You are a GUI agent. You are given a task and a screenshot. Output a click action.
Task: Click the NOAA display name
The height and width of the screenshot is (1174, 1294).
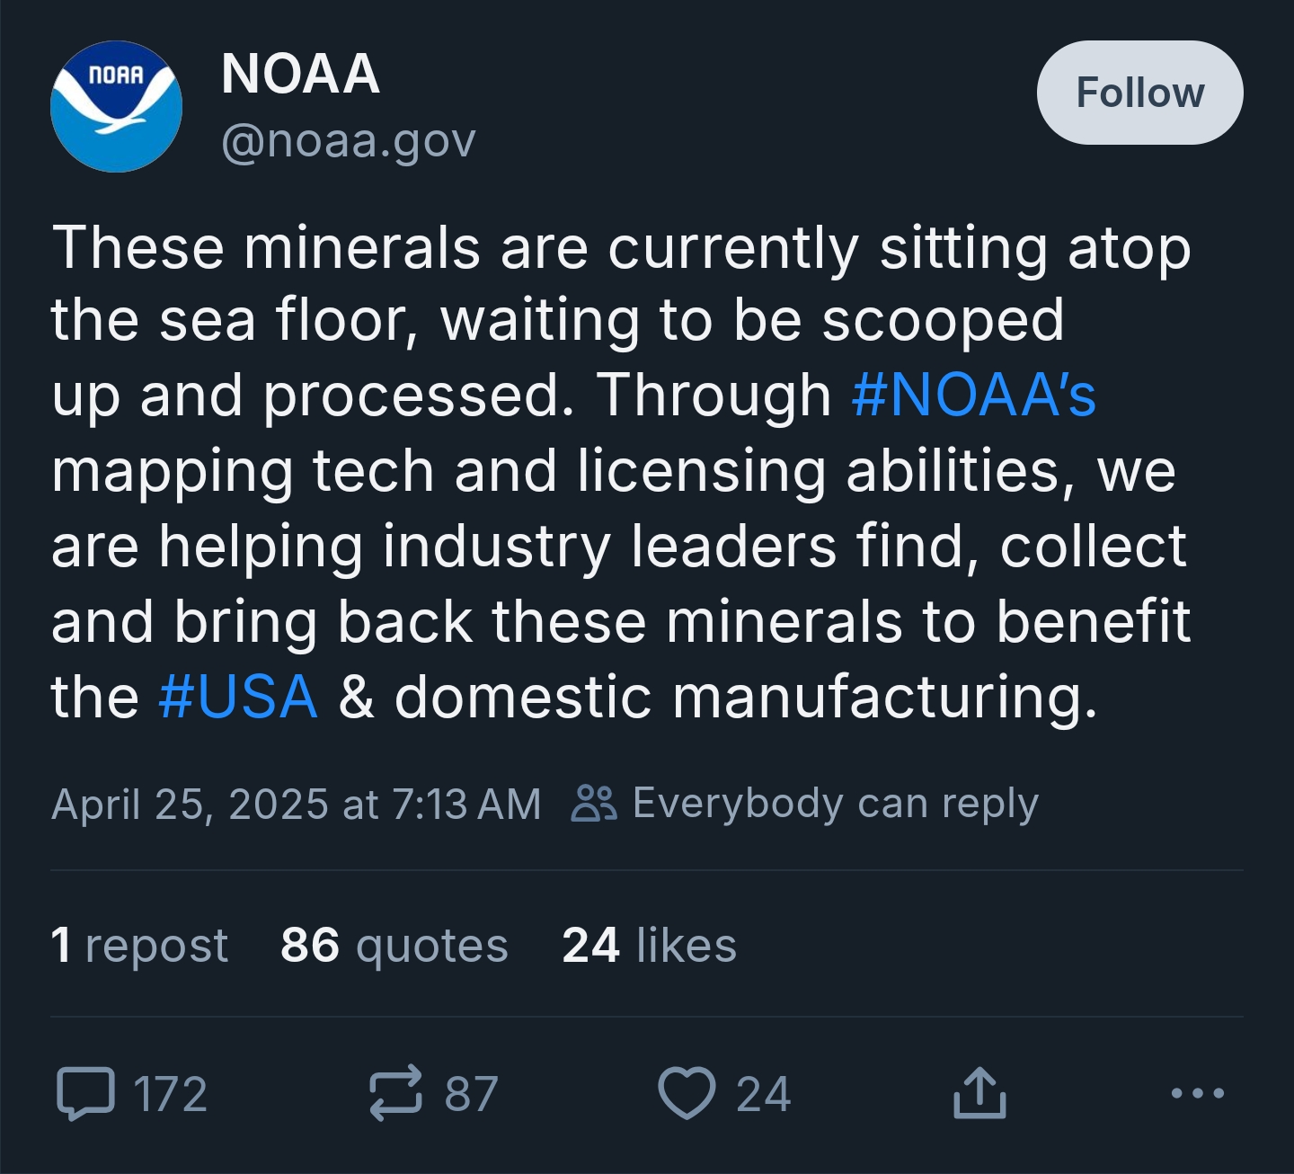300,74
